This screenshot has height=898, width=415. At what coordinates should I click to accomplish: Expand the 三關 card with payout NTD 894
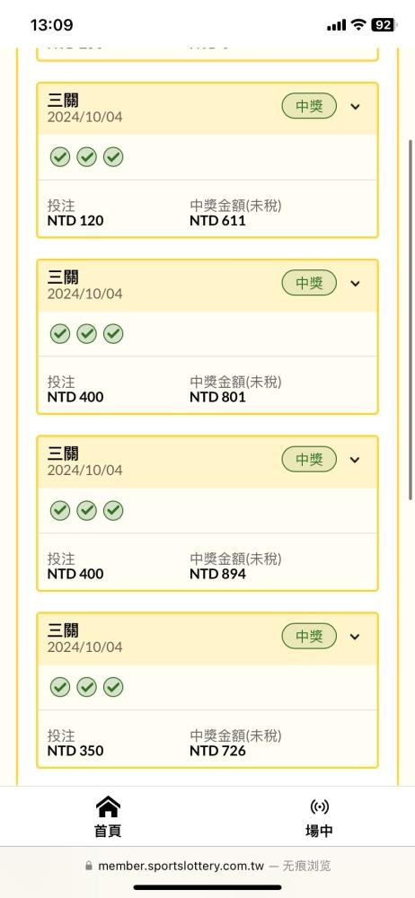pos(355,460)
